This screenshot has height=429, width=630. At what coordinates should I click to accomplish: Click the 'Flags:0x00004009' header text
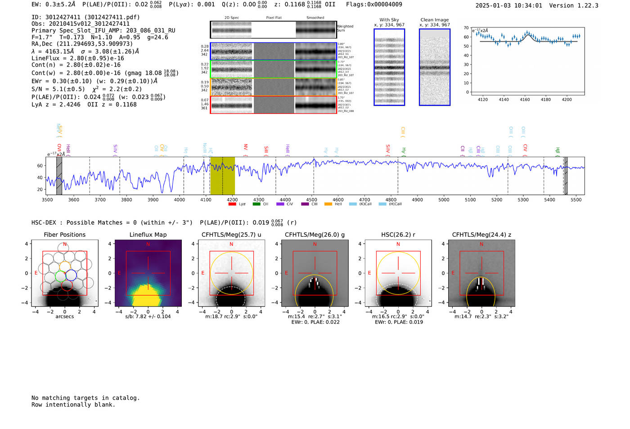point(374,5)
